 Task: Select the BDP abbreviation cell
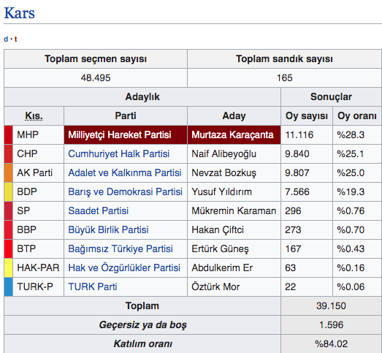(x=38, y=192)
